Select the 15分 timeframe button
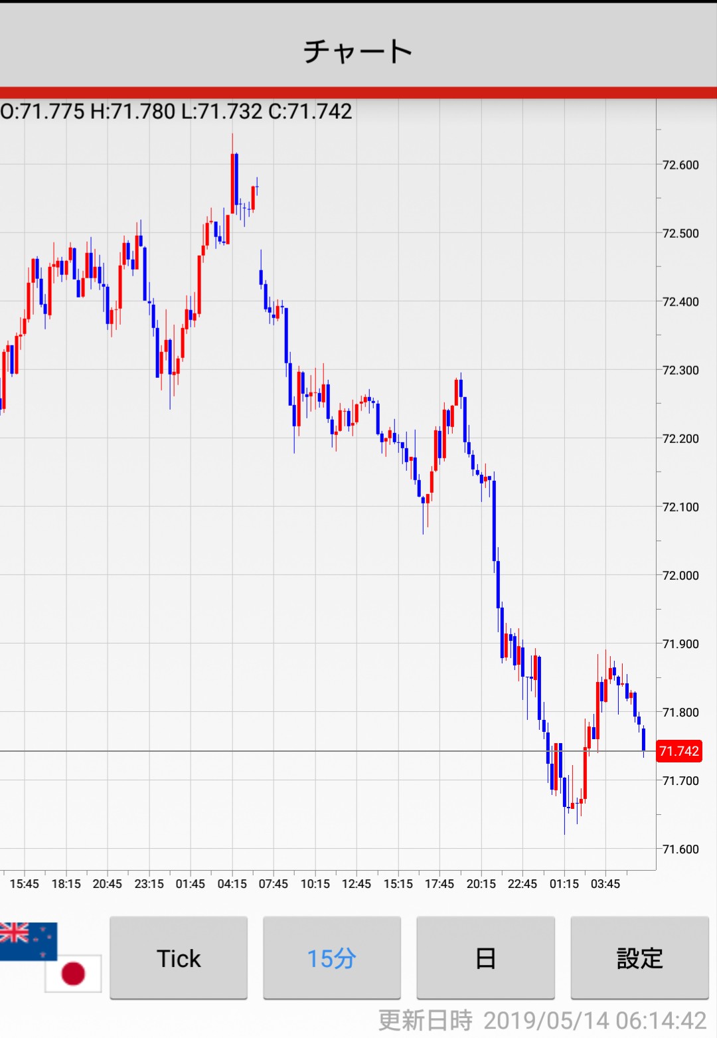 [332, 958]
